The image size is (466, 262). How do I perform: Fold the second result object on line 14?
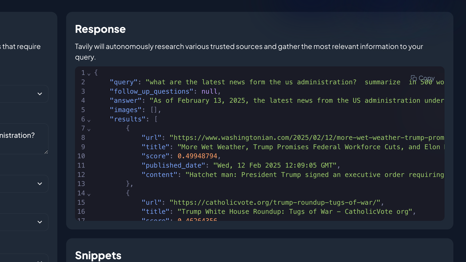click(89, 195)
